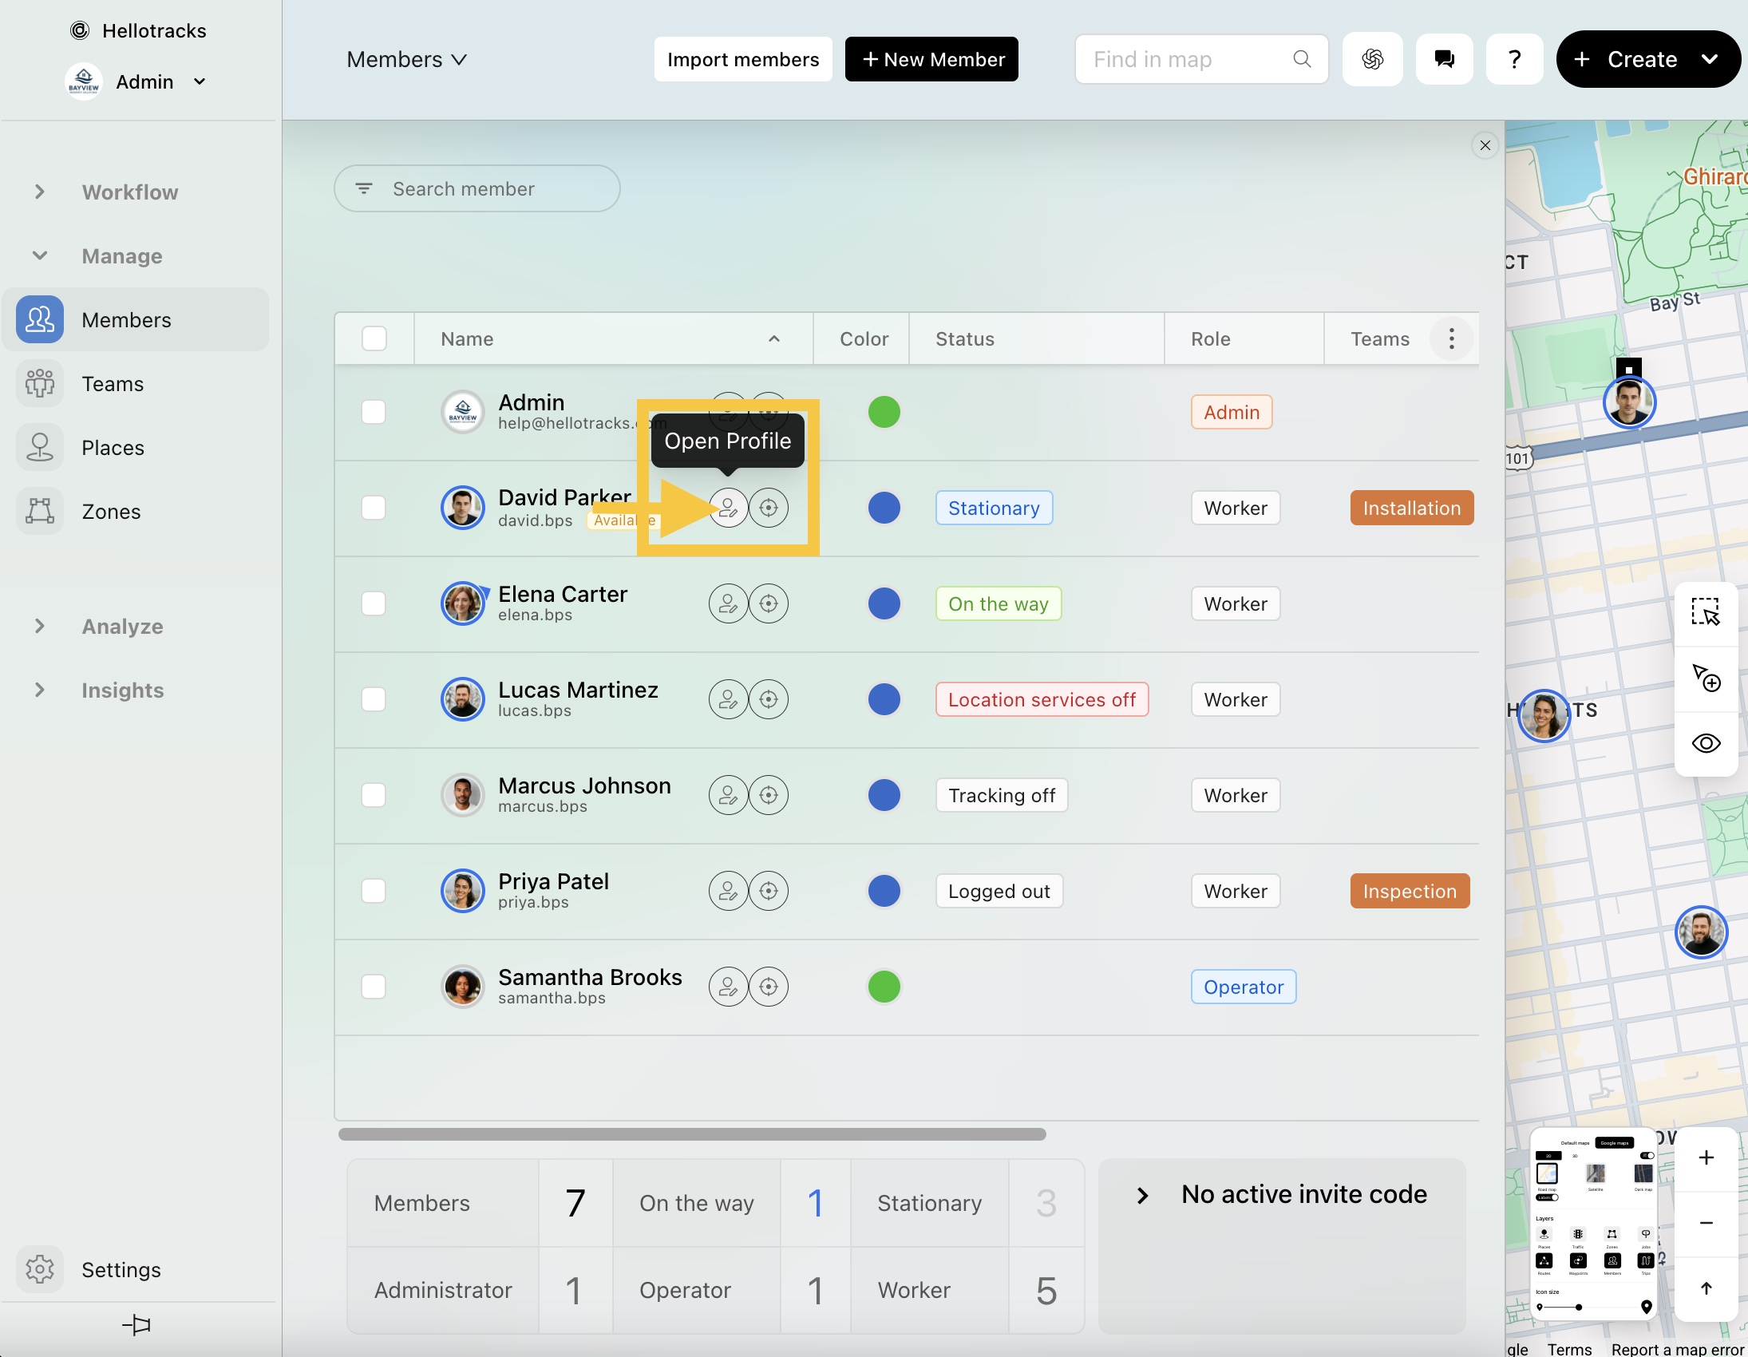
Task: Select the Priya Patel row checkbox
Action: (x=374, y=891)
